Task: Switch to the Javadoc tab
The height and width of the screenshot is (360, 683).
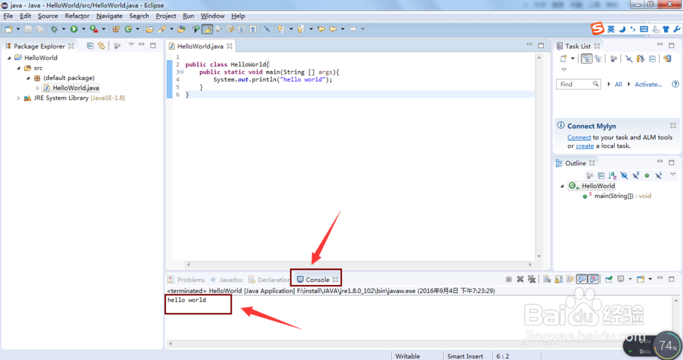Action: [227, 280]
